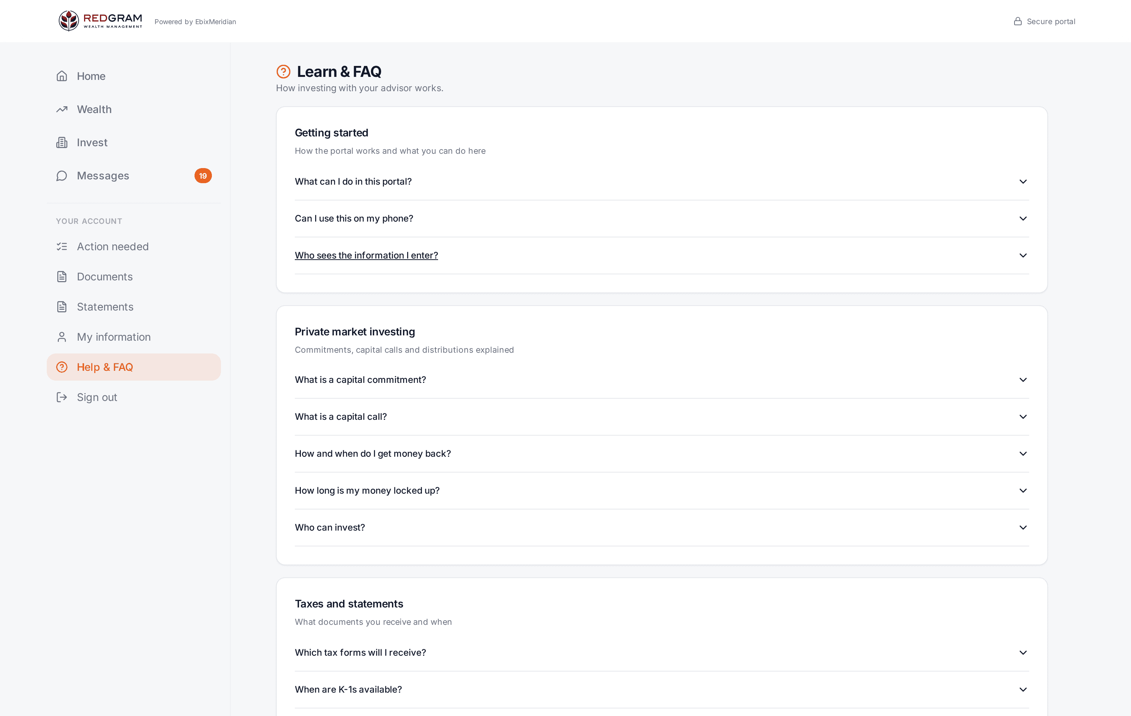Click the Getting started section heading
This screenshot has width=1131, height=716.
pyautogui.click(x=332, y=133)
